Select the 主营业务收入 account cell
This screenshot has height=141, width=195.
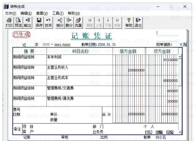click(80, 70)
